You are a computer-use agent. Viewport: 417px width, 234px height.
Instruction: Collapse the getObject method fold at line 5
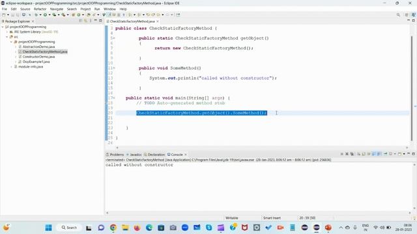[114, 38]
